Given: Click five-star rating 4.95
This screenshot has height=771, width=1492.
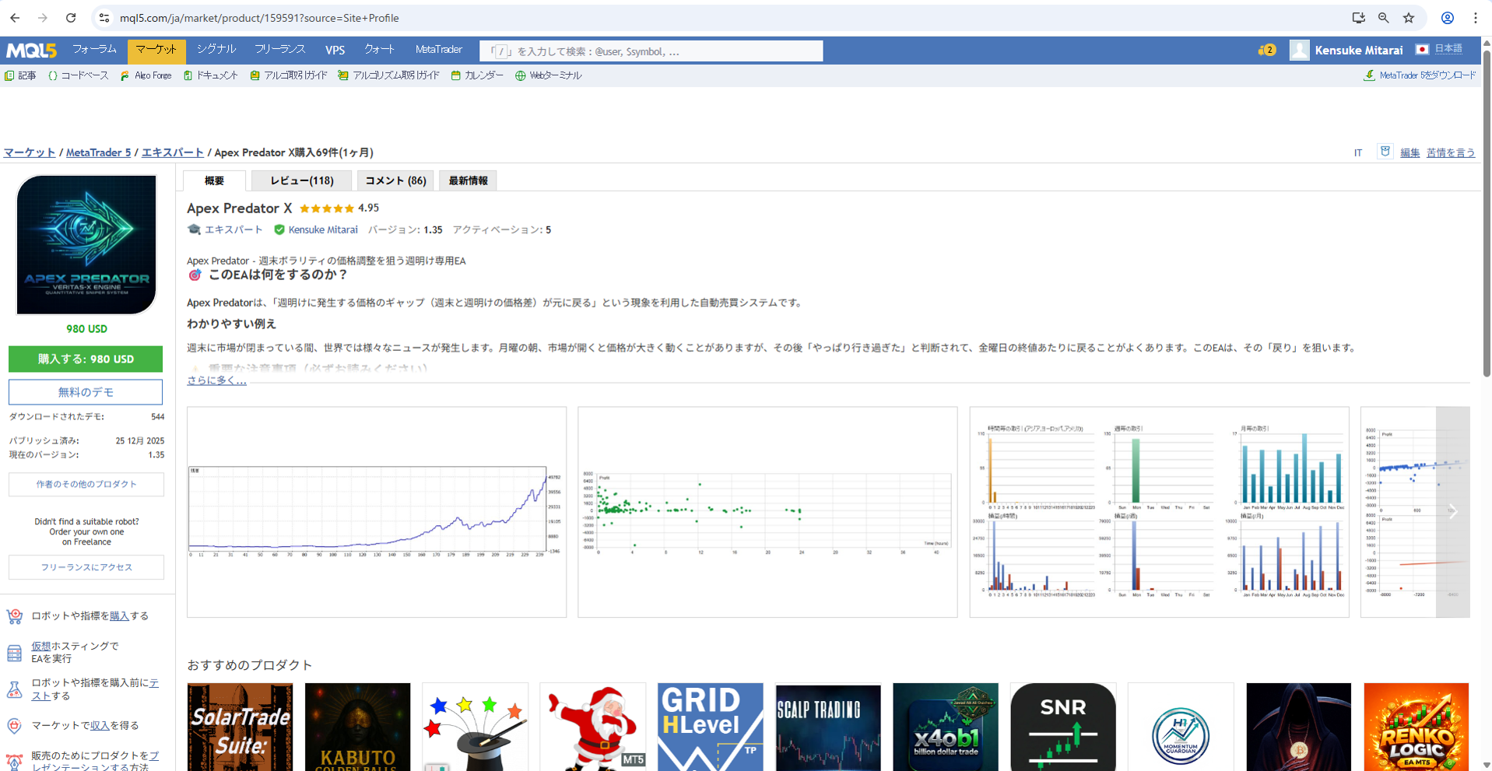Looking at the screenshot, I should 339,208.
